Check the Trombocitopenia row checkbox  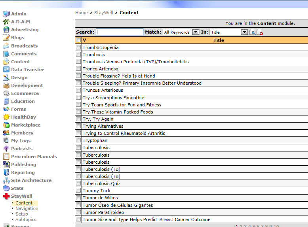point(78,47)
